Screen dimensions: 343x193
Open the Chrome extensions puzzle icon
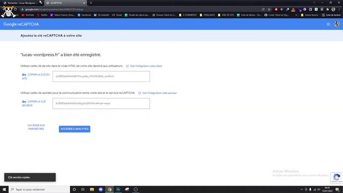coord(327,10)
